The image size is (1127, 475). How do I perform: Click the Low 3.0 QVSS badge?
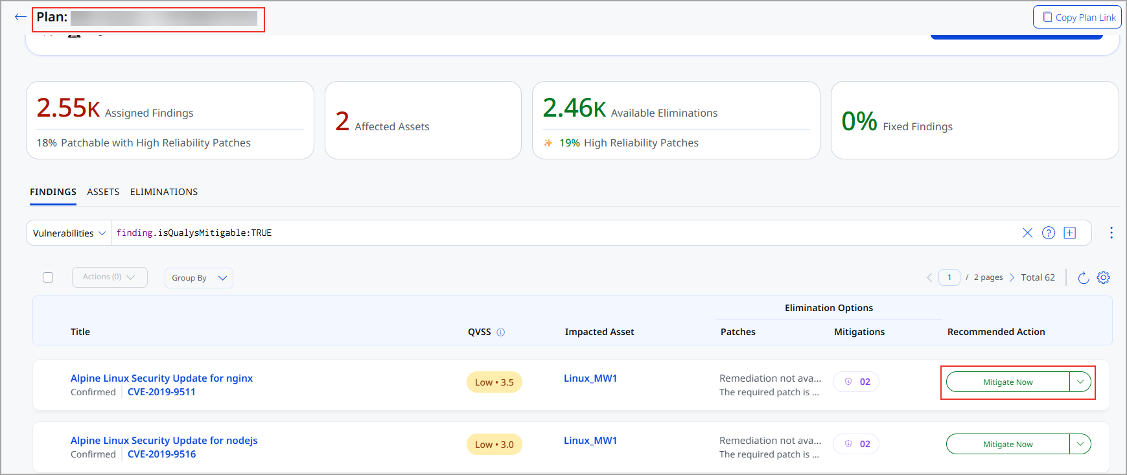pyautogui.click(x=494, y=445)
